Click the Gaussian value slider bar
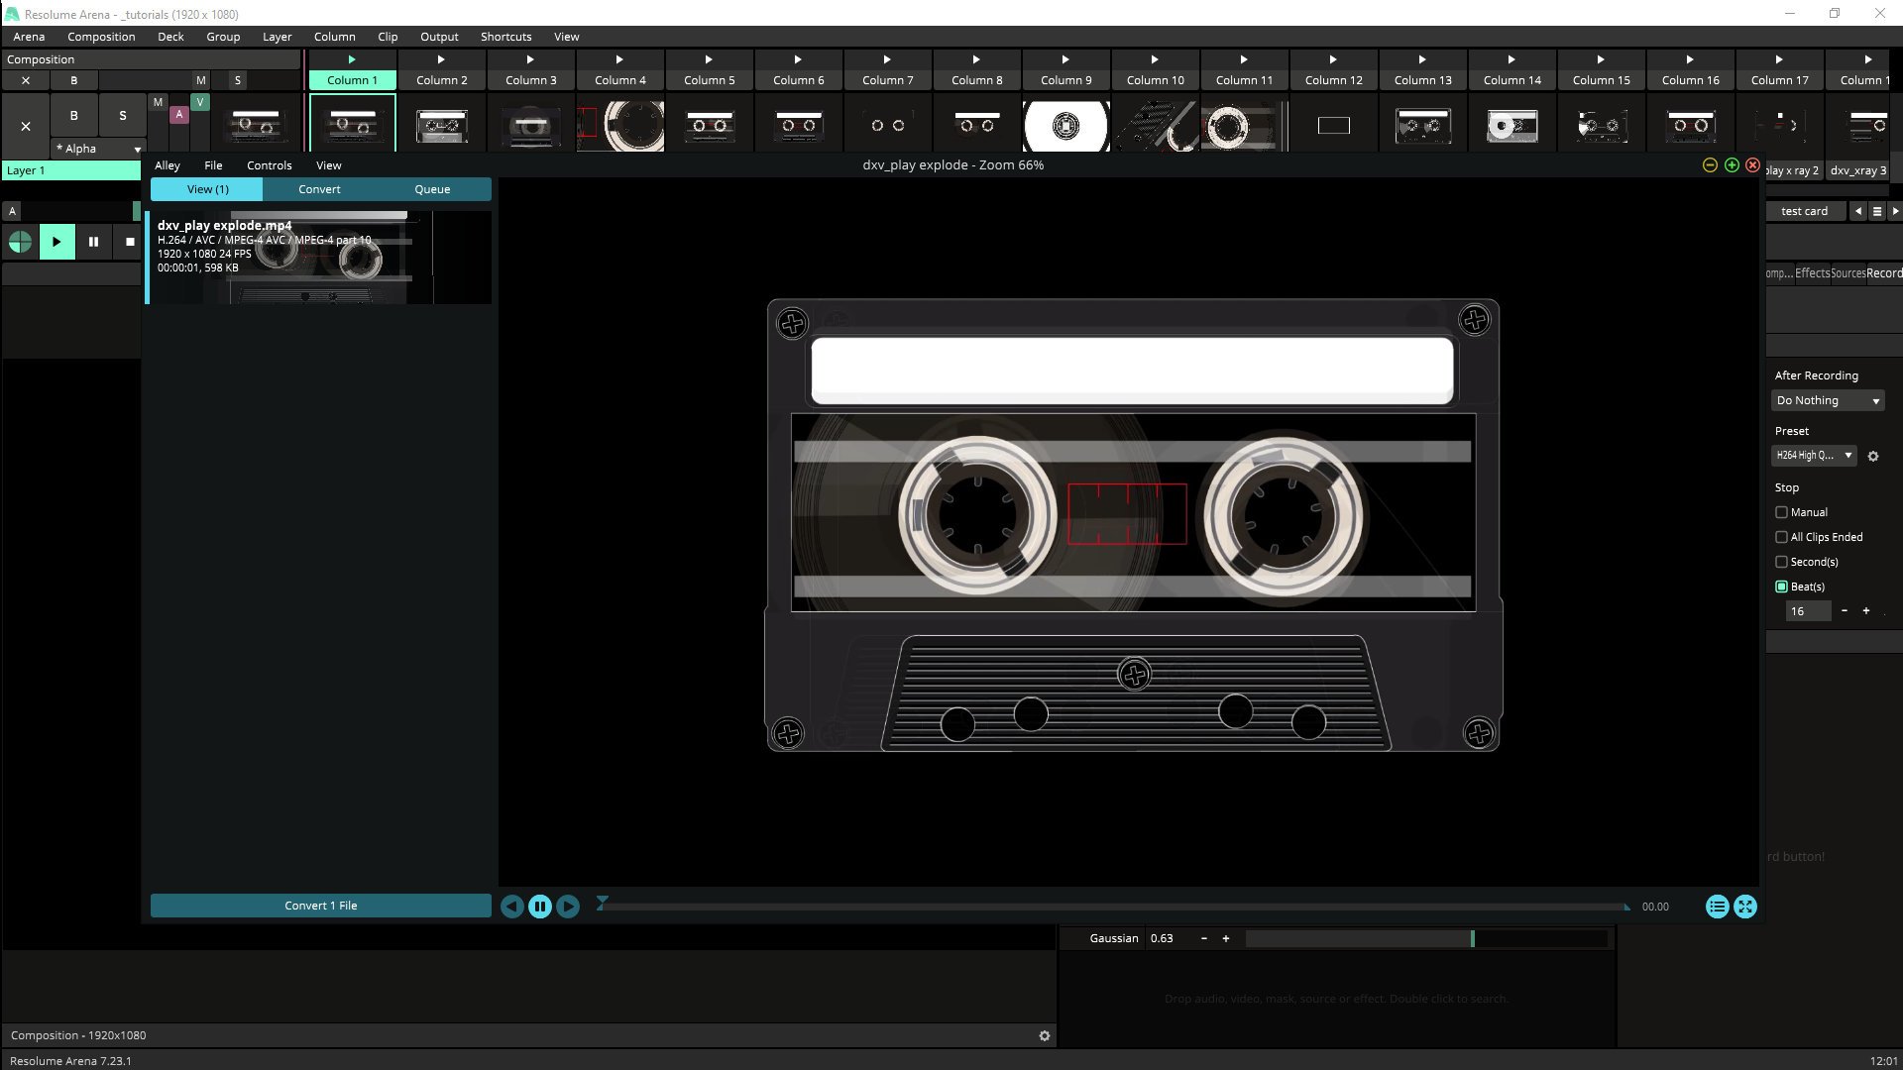1903x1070 pixels. point(1425,938)
